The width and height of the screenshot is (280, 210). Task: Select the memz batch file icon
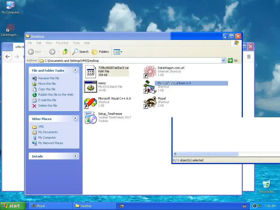(90, 87)
